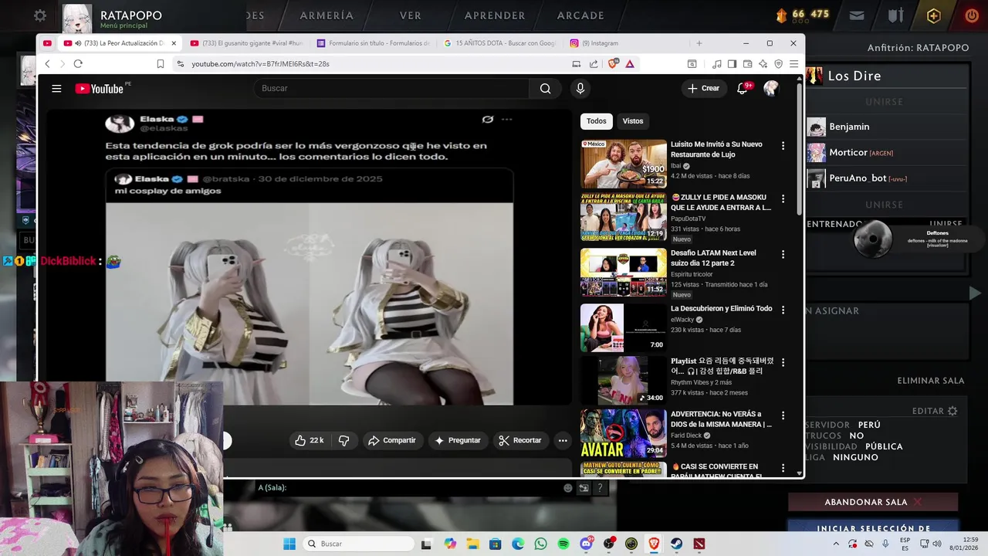Quit Dota with red power button
This screenshot has width=988, height=556.
(972, 15)
